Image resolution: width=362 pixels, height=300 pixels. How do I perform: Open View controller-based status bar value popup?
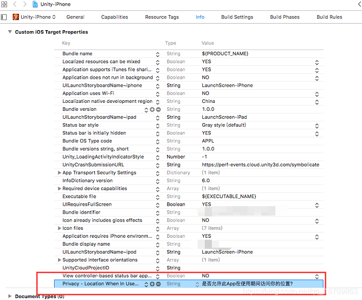tap(317, 276)
